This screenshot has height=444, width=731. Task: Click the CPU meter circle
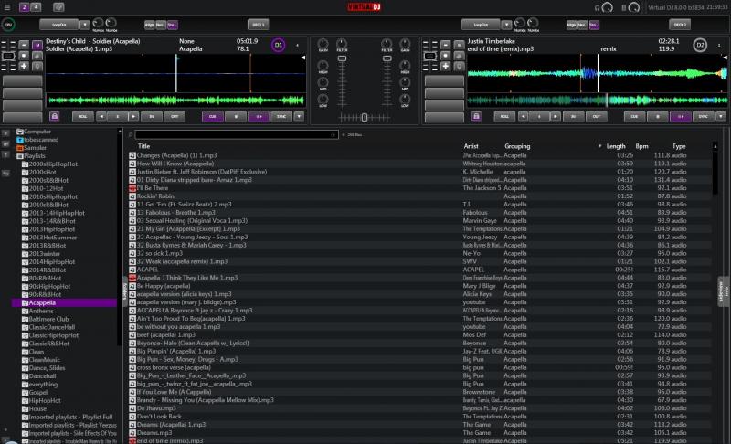[8, 25]
